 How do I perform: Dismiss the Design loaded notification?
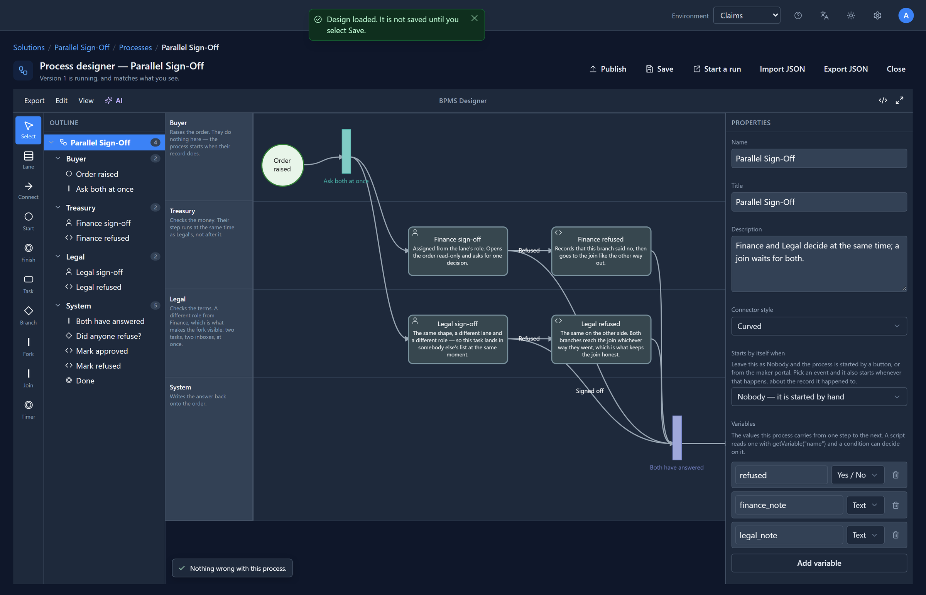pos(474,18)
